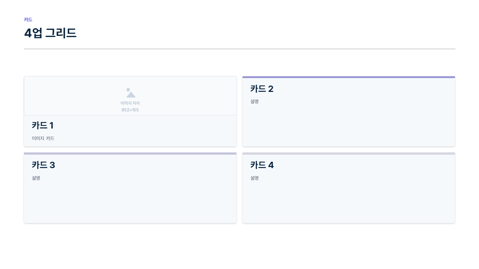
Task: Select 설명 text under 카드 3
Action: tap(36, 178)
